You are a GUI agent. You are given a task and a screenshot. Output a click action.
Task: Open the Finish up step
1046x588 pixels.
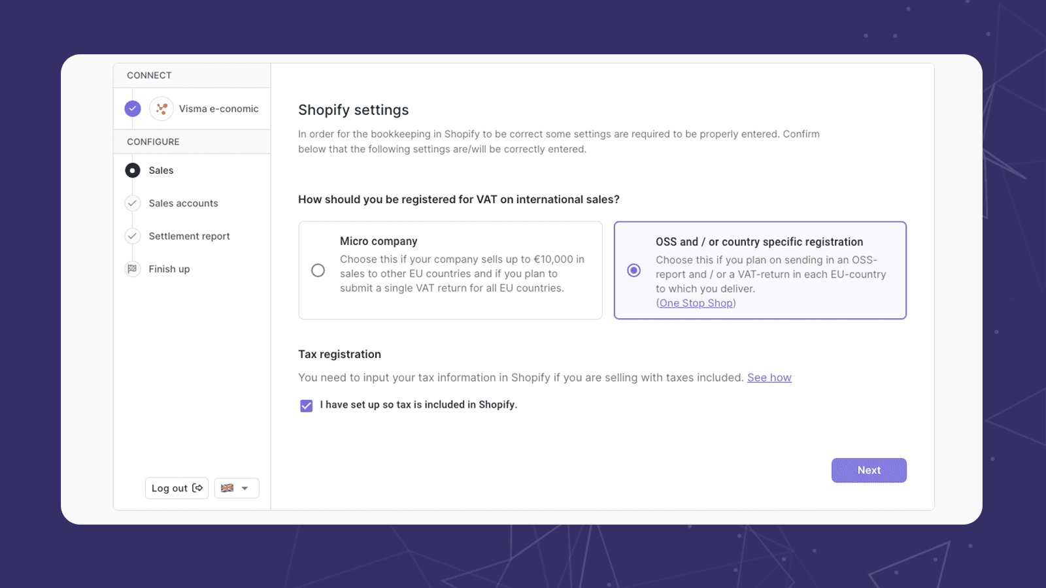(x=169, y=269)
